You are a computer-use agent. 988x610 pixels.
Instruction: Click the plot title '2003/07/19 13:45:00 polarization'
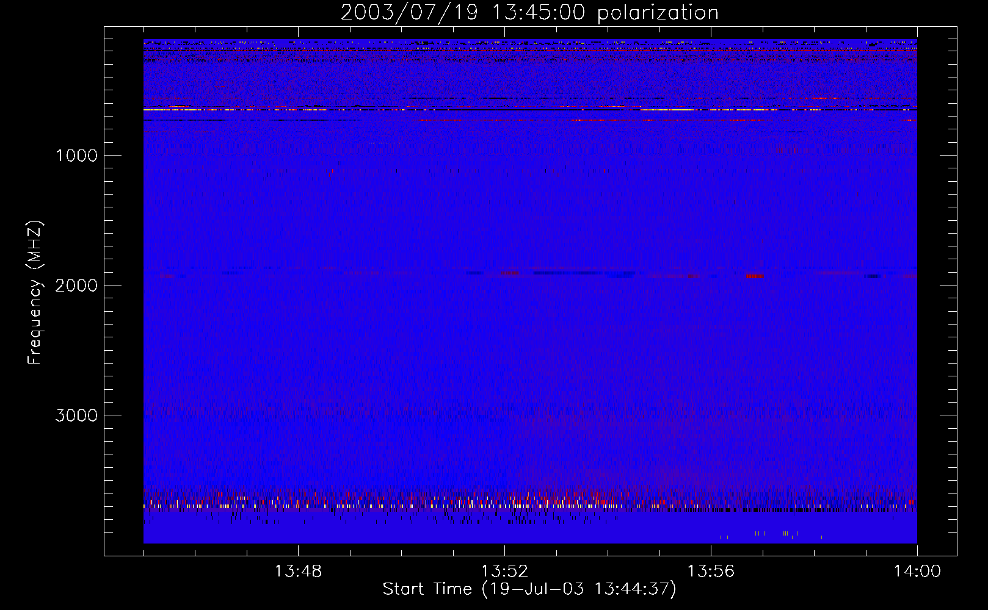click(x=529, y=13)
